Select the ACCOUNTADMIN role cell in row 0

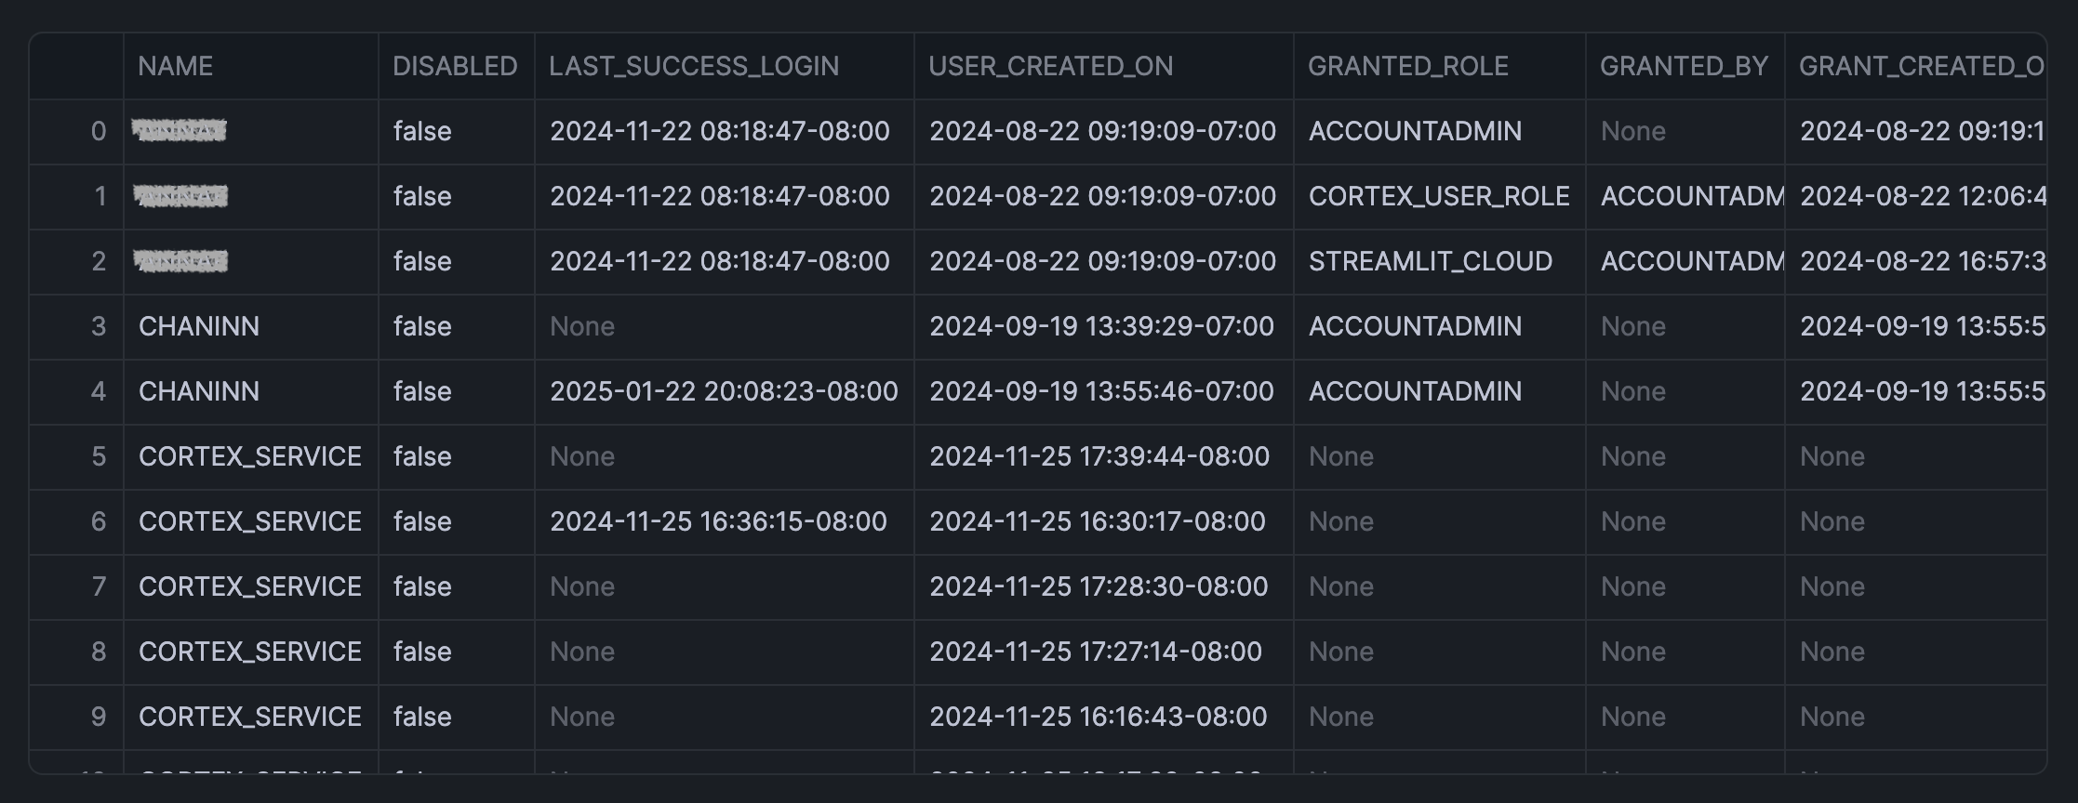[x=1416, y=131]
